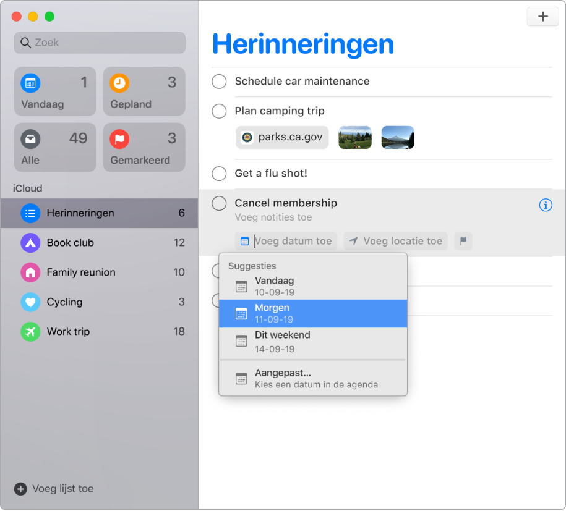Click the flag icon beside Voeg locatie toe
566x511 pixels.
tap(463, 241)
